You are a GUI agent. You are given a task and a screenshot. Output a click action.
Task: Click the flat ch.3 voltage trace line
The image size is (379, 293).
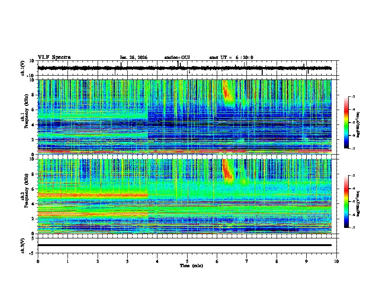tap(184, 245)
